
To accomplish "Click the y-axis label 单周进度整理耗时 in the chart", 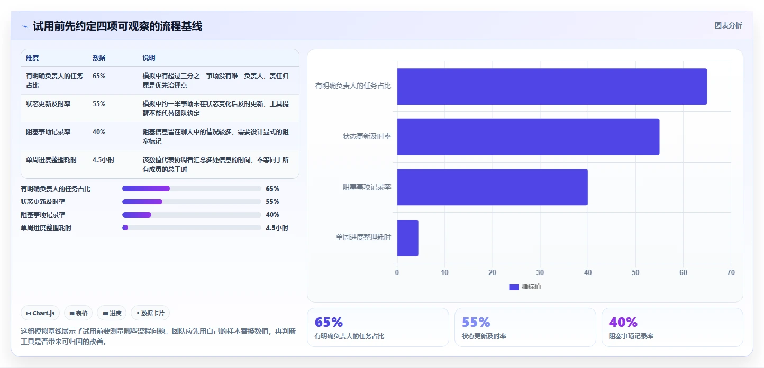I will coord(363,238).
